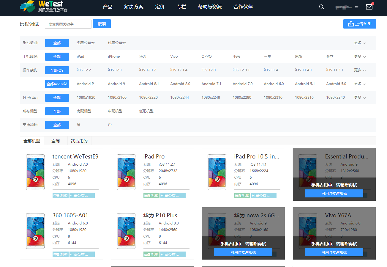387x267 pixels.
Task: Click the WeTest logo
Action: point(44,7)
